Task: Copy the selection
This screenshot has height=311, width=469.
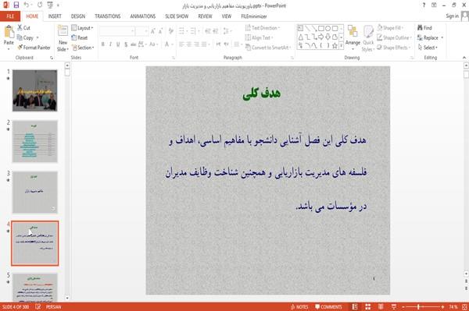Action: [25, 37]
